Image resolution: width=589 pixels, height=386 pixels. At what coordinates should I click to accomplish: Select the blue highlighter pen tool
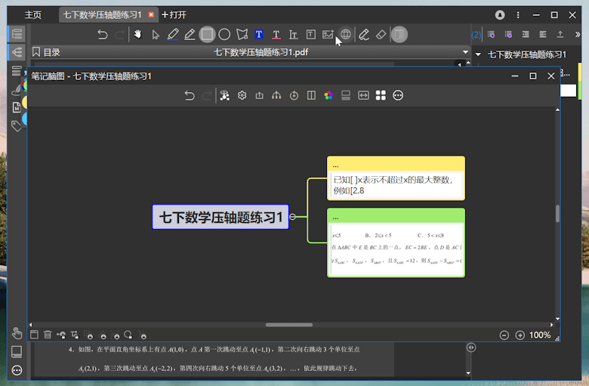[x=172, y=35]
